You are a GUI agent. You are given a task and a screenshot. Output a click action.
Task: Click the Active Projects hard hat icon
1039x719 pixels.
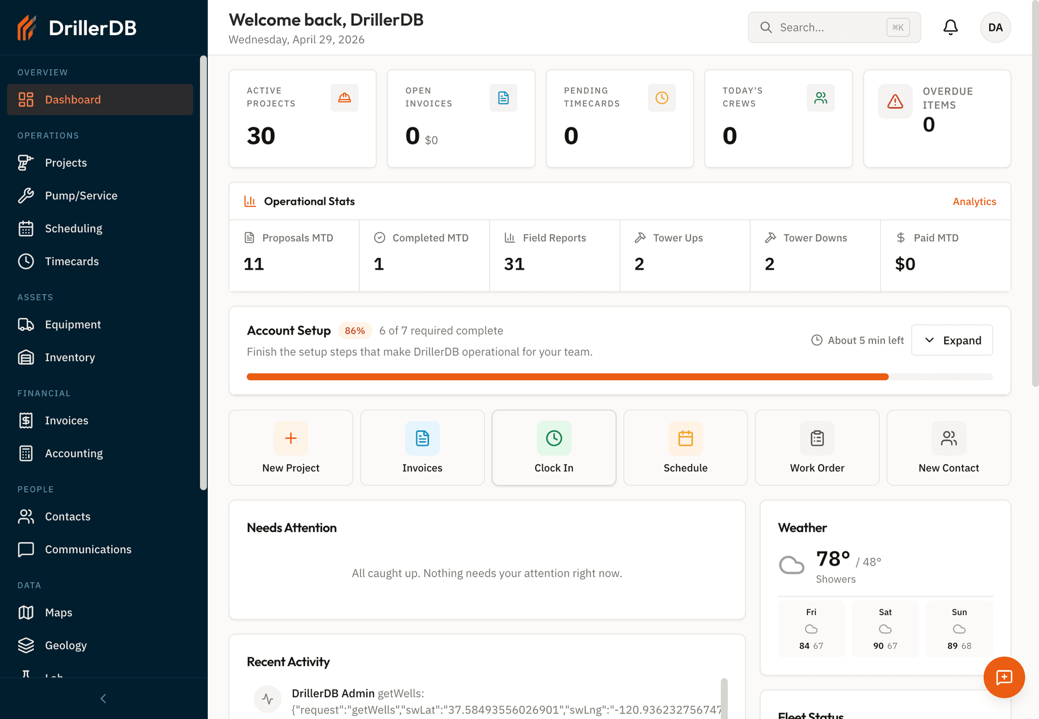pos(345,98)
